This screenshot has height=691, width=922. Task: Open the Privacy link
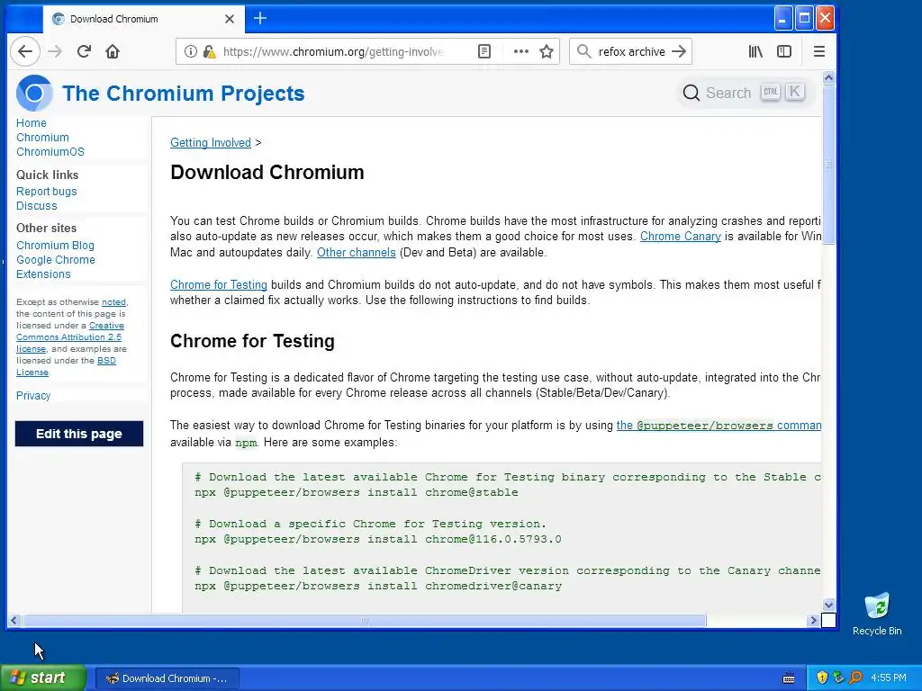pyautogui.click(x=33, y=396)
